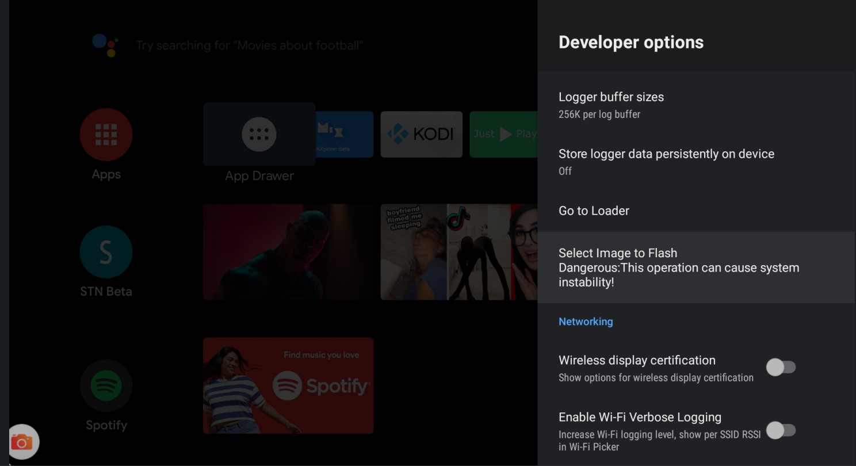Click the search prompt text field
The height and width of the screenshot is (466, 856).
click(249, 45)
